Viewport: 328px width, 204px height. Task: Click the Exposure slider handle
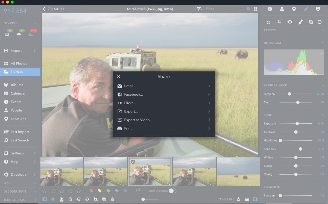297,124
